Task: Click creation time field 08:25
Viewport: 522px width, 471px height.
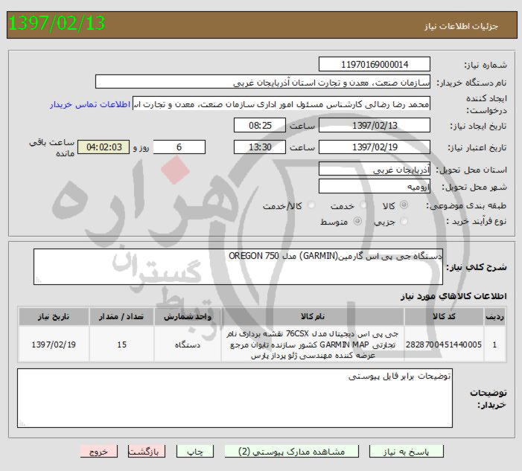Action: [x=260, y=125]
